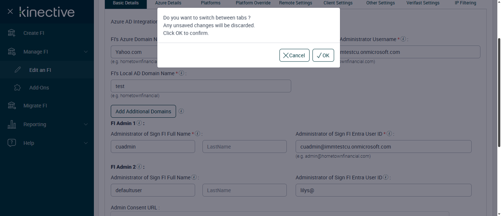The height and width of the screenshot is (216, 501).
Task: Close the sidebar with the X icon
Action: tap(10, 12)
